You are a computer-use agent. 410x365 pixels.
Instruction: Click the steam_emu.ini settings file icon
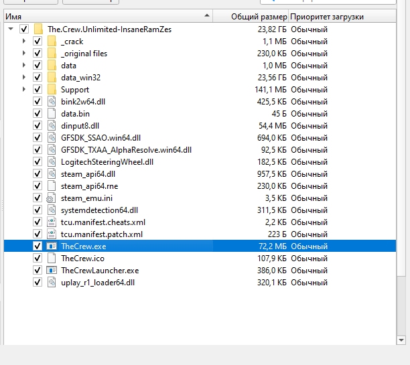tap(51, 198)
